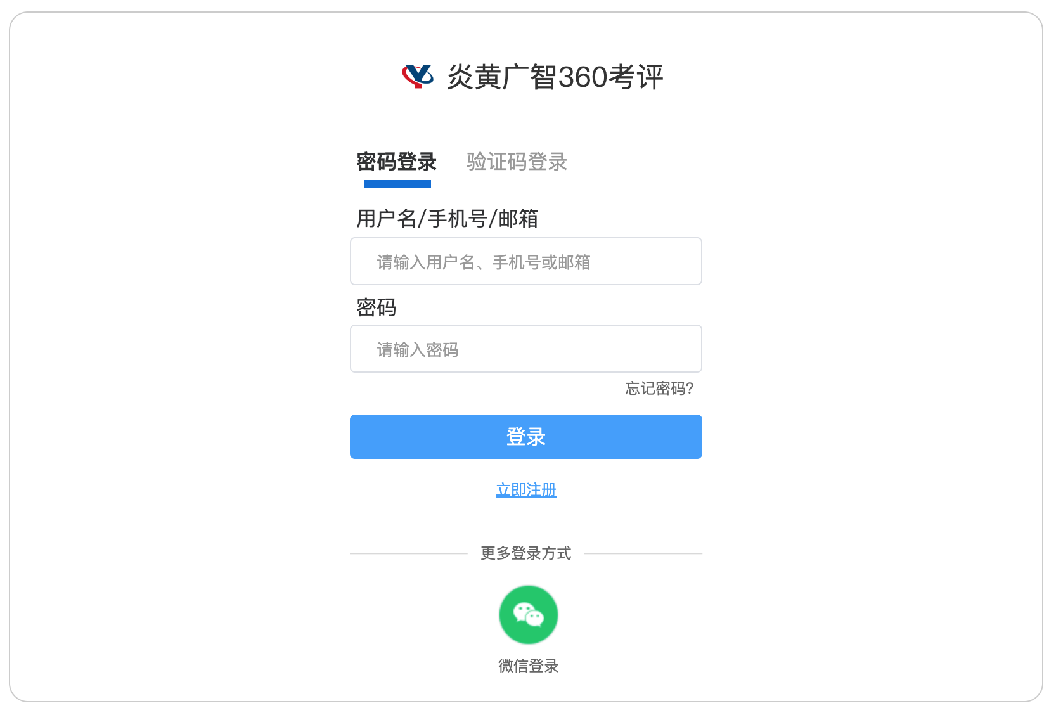Click the 炎黄广智360考评 title text

[x=555, y=77]
